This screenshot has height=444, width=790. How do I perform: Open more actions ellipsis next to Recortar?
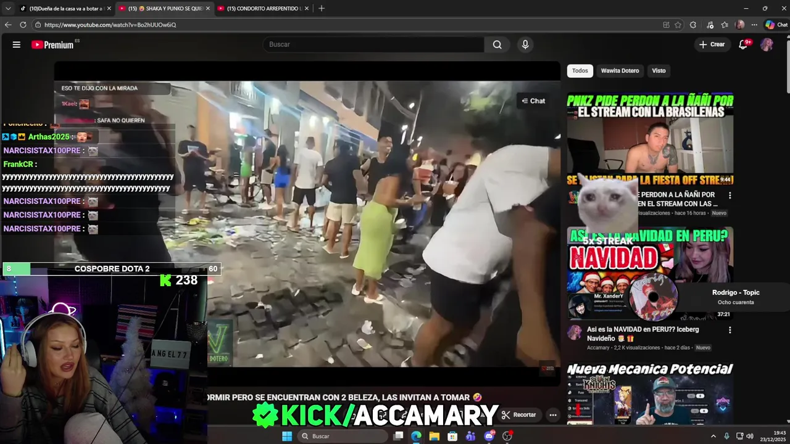pos(553,415)
